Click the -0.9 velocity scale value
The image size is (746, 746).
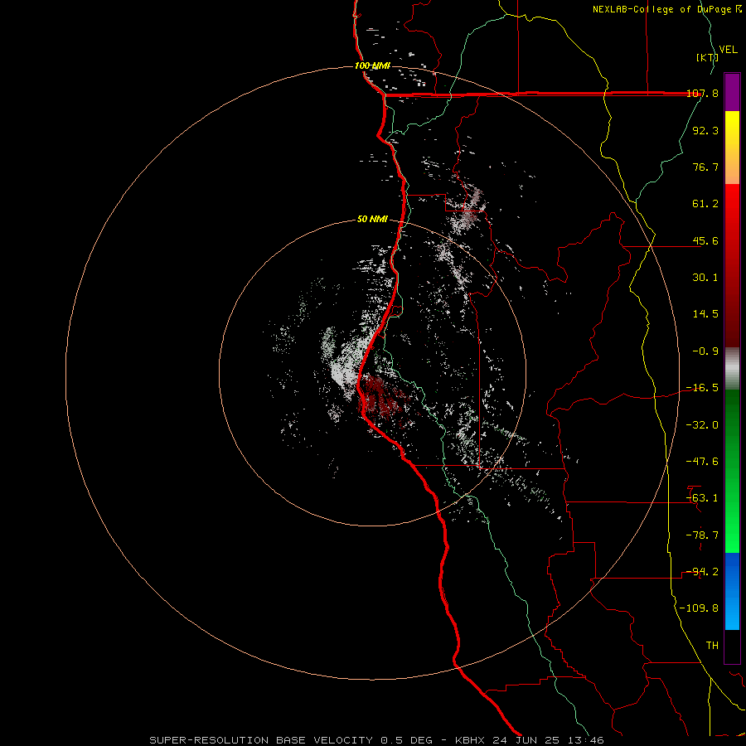click(x=705, y=351)
